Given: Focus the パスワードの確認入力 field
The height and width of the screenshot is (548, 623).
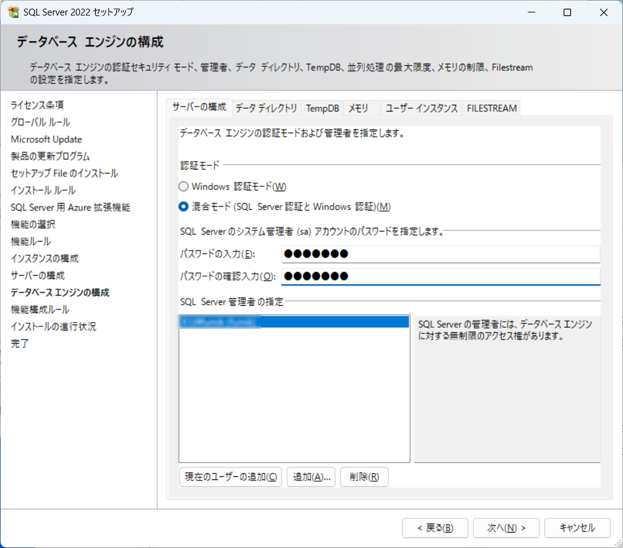Looking at the screenshot, I should 440,276.
